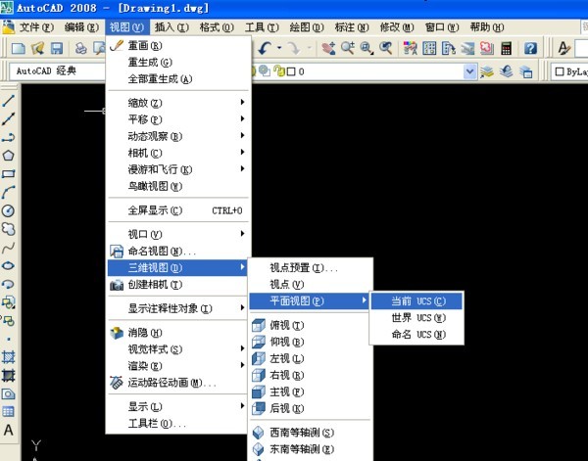This screenshot has width=588, height=461.
Task: Select the Ellipse draw tool
Action: (x=8, y=265)
